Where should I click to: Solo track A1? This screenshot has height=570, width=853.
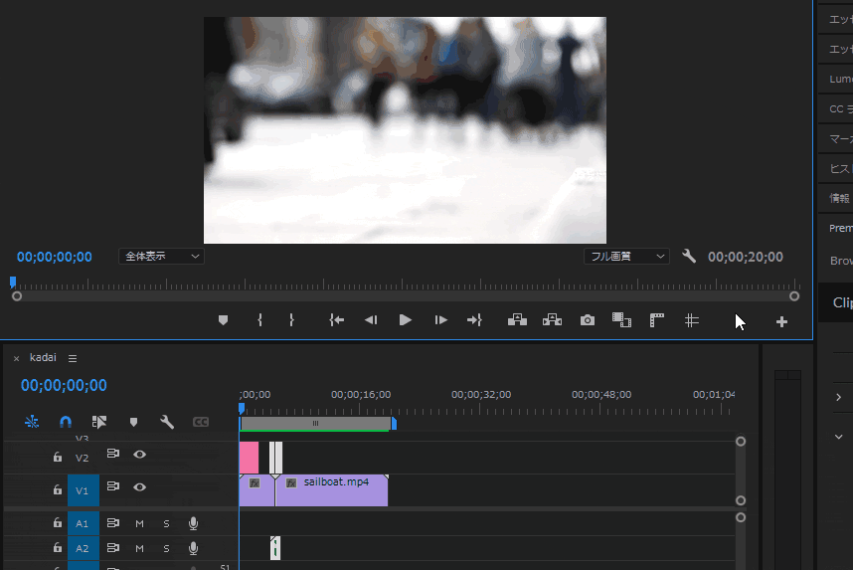coord(166,523)
